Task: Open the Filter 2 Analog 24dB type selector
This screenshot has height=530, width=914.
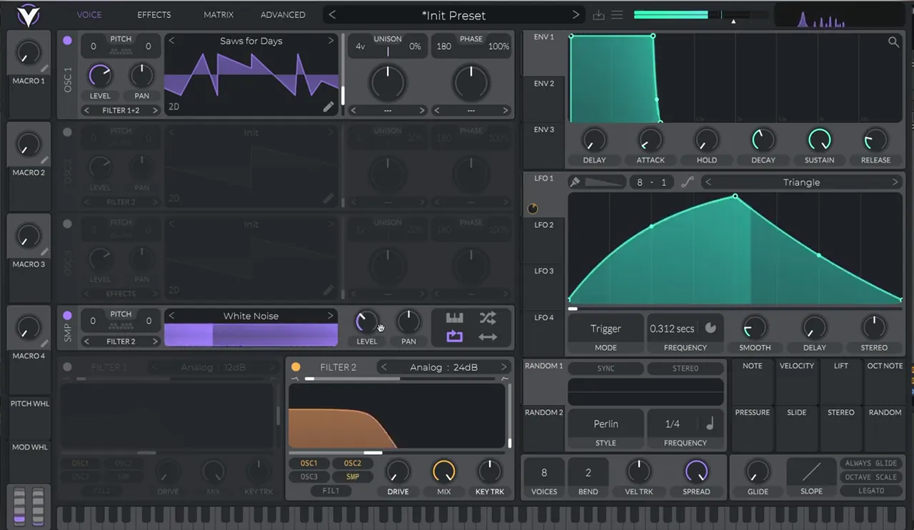Action: (x=443, y=367)
